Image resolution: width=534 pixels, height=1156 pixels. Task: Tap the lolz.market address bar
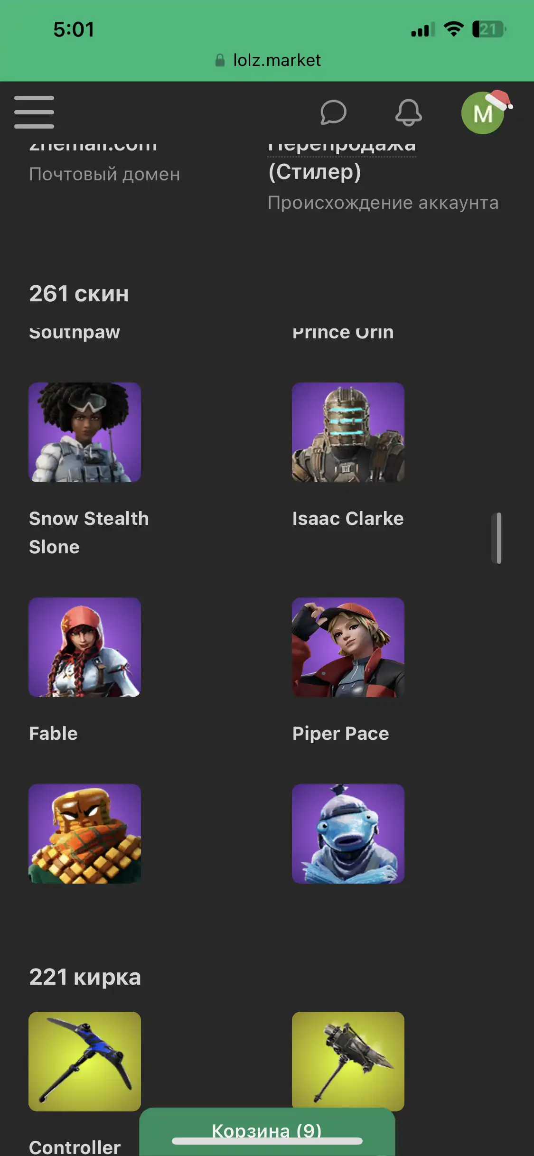(x=267, y=60)
